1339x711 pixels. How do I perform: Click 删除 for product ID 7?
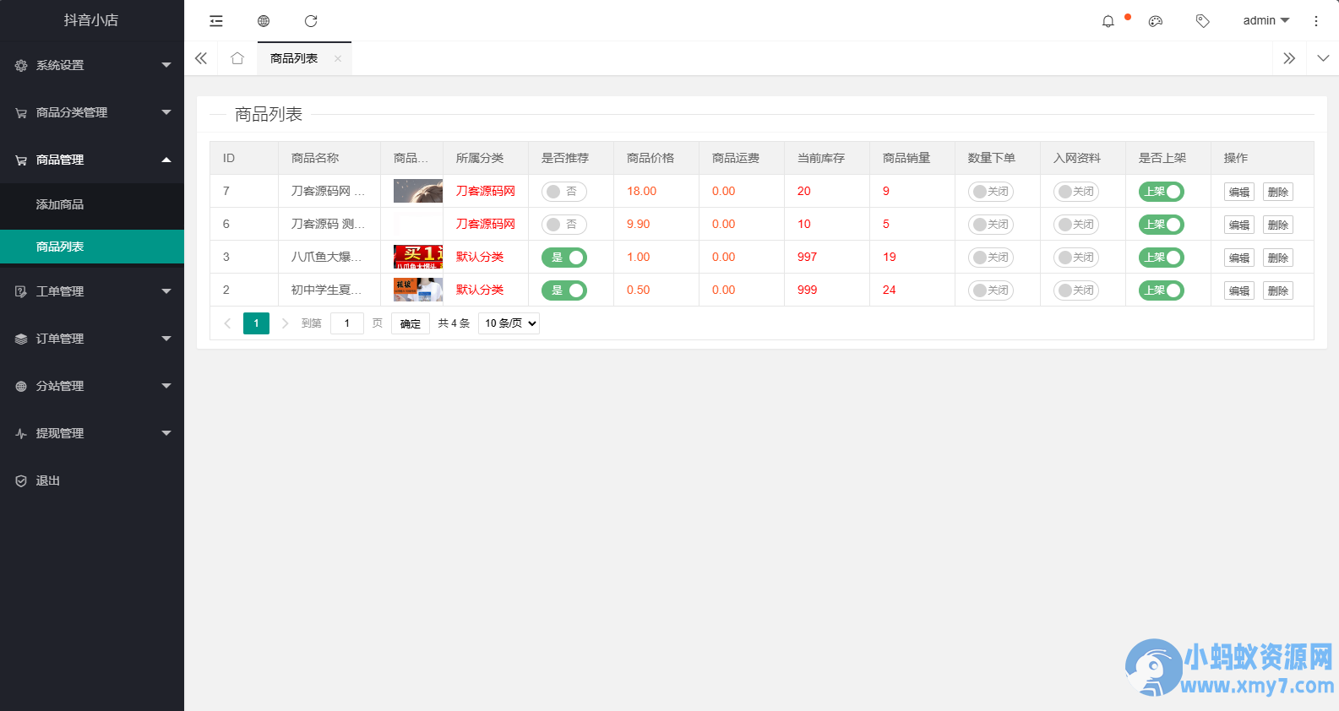(x=1278, y=192)
